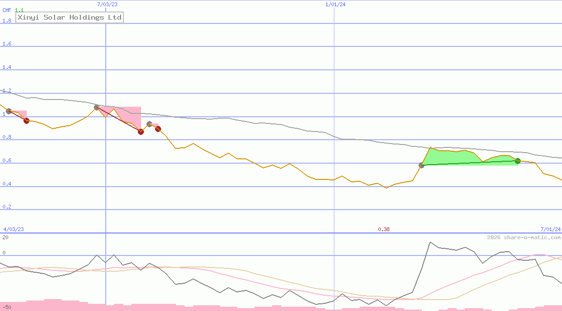Click the green exit marker ending the green zone
This screenshot has height=311, width=562.
tap(517, 161)
